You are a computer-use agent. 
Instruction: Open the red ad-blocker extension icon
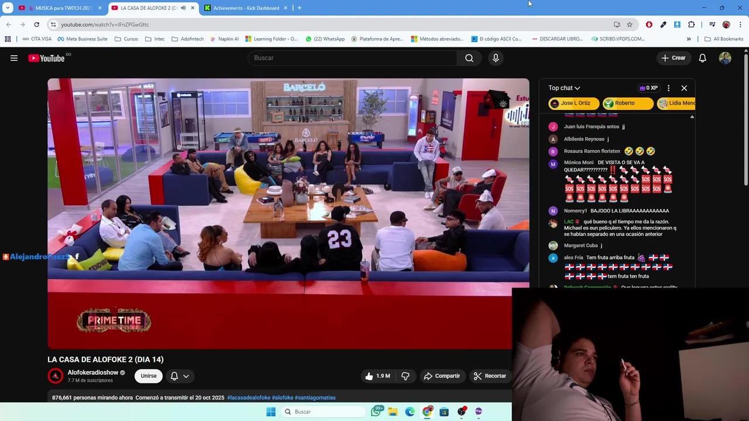649,25
